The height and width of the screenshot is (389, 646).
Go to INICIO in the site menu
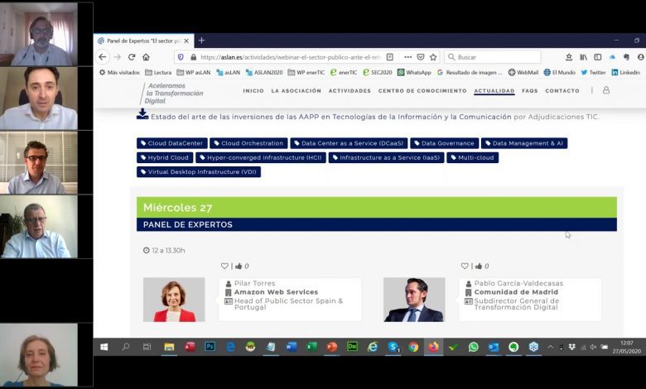253,90
